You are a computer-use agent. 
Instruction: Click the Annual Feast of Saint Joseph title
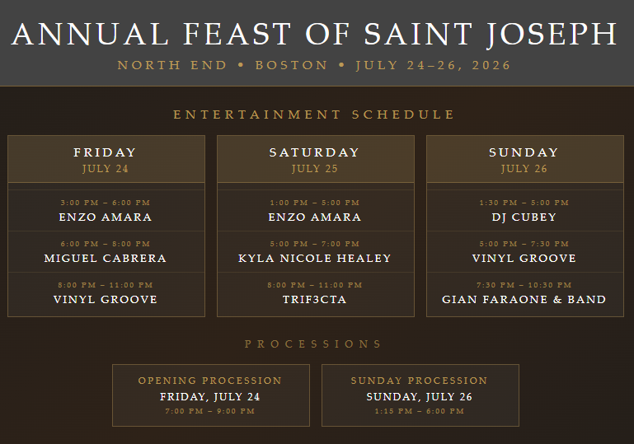(x=314, y=34)
